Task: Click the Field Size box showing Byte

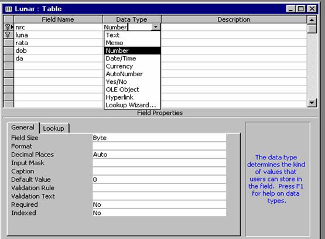Action: 159,138
